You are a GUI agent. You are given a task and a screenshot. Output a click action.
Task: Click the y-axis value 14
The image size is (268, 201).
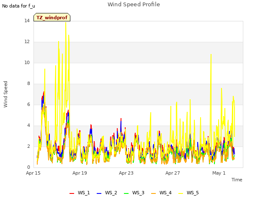point(27,21)
